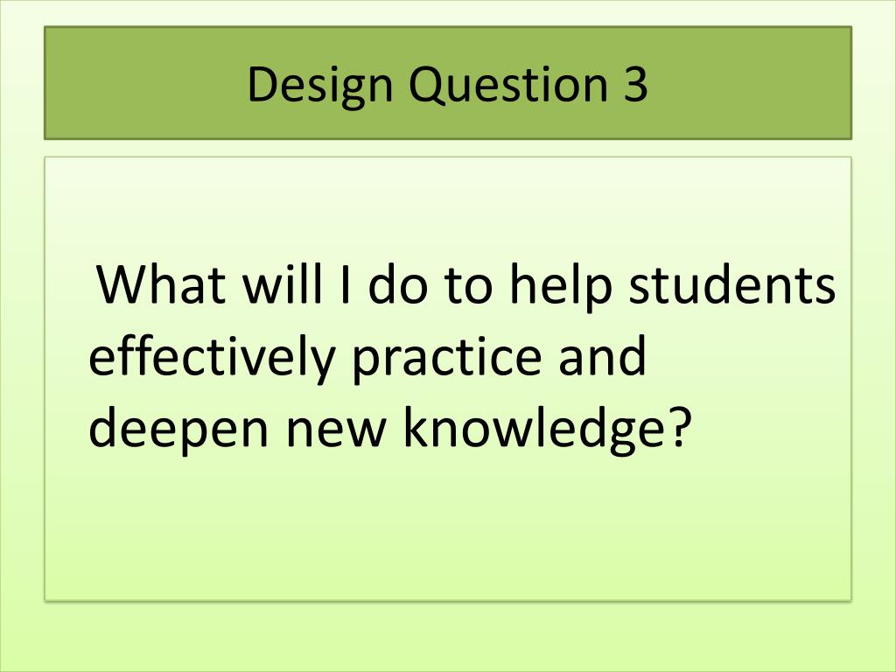The image size is (896, 672).
Task: Click the word "What" in the body text
Action: [x=161, y=284]
